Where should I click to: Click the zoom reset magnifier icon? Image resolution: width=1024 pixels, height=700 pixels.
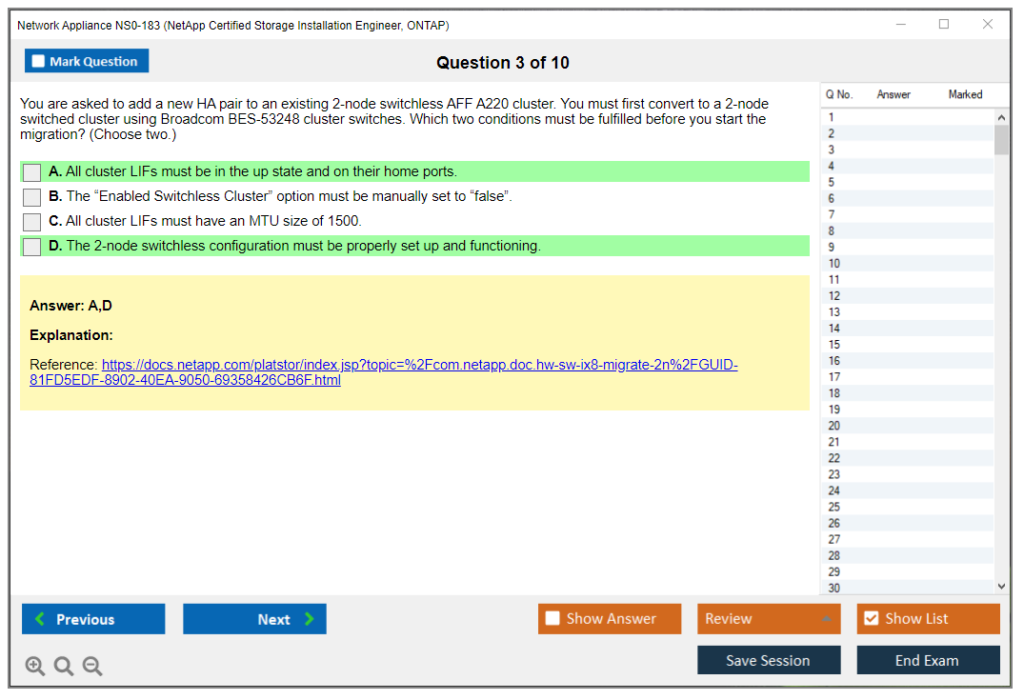[64, 667]
